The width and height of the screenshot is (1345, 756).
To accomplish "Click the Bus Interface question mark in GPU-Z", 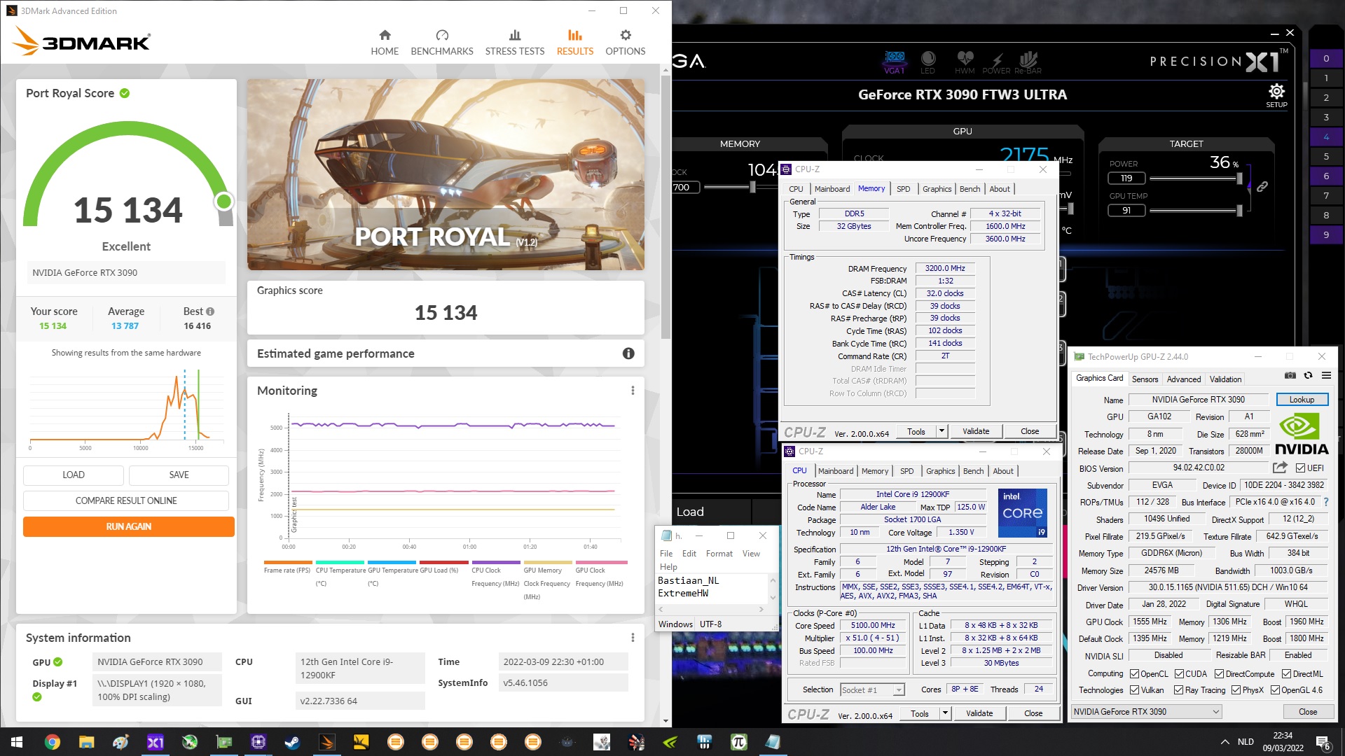I will [1326, 502].
